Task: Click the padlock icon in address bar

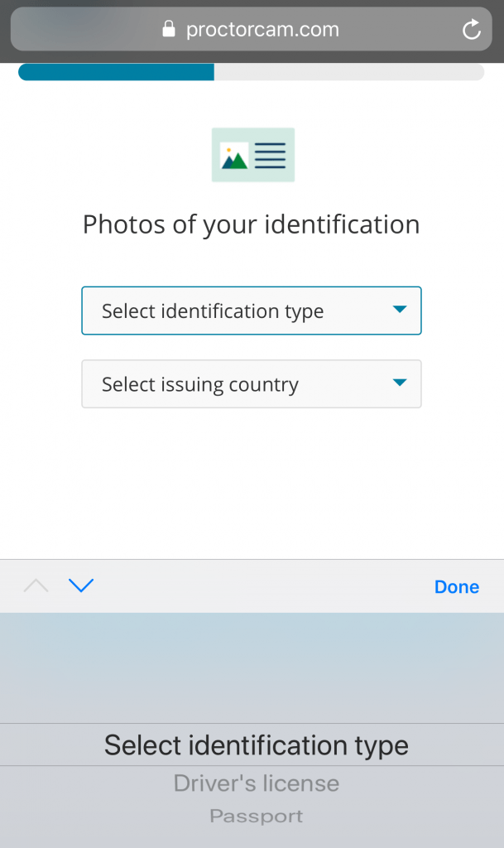Action: tap(169, 30)
